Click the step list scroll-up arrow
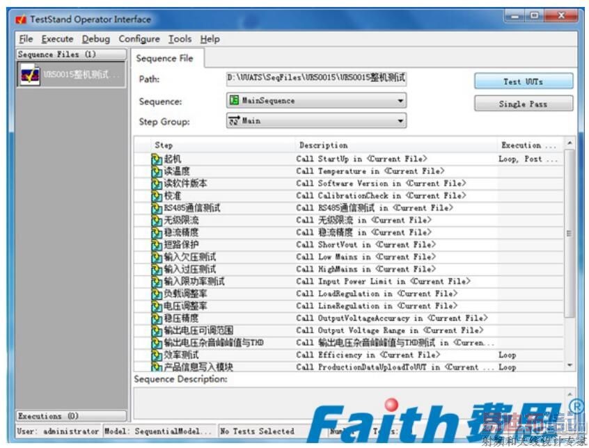 (x=570, y=143)
